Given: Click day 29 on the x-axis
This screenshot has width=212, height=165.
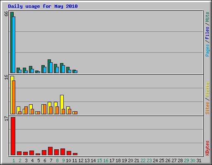Looking at the screenshot, I should (186, 160).
